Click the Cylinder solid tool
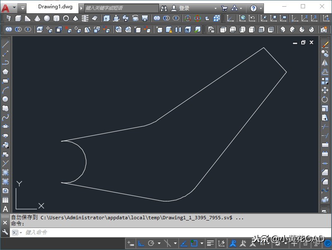The height and width of the screenshot is (250, 332). pos(56,18)
